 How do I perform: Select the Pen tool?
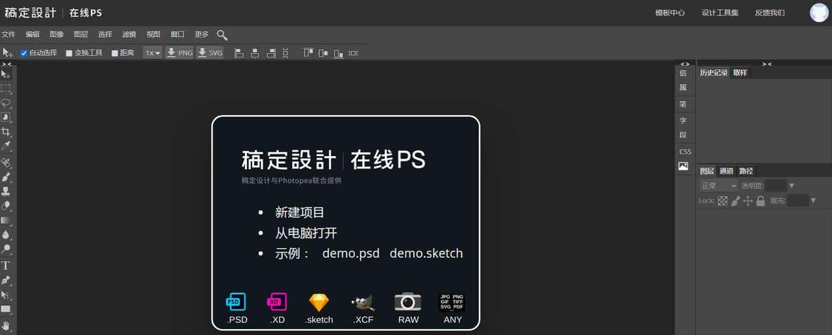[x=6, y=280]
